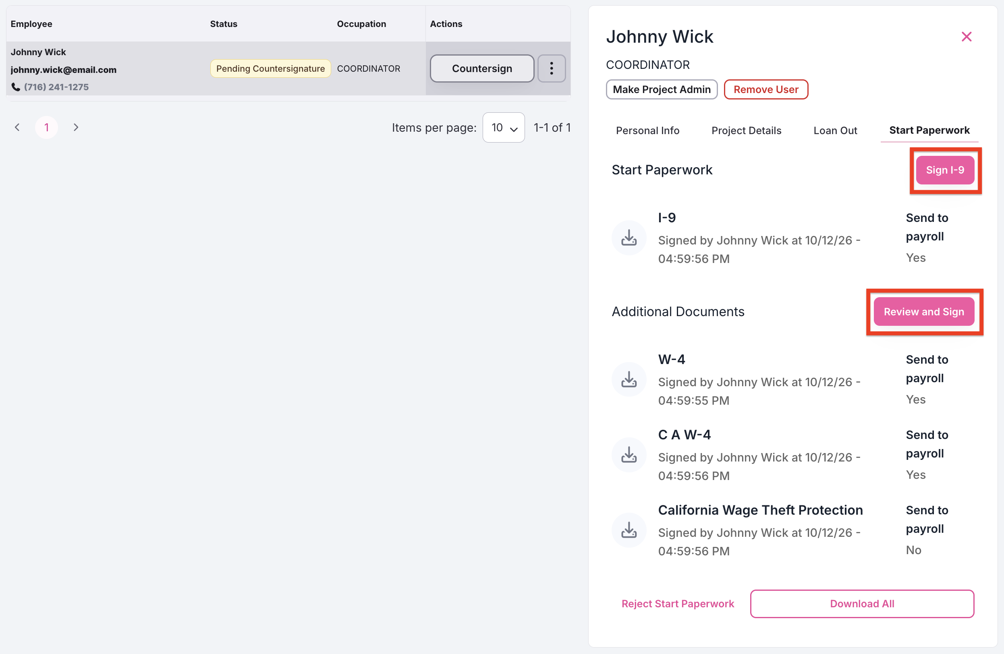Click johnny.wick@email.com in the table
1004x654 pixels.
point(63,70)
